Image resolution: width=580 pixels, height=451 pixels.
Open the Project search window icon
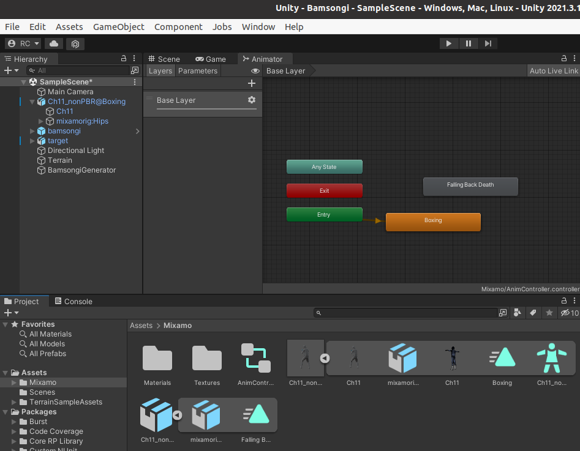503,313
